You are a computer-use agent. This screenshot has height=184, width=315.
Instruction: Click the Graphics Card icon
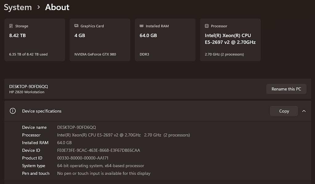76,26
